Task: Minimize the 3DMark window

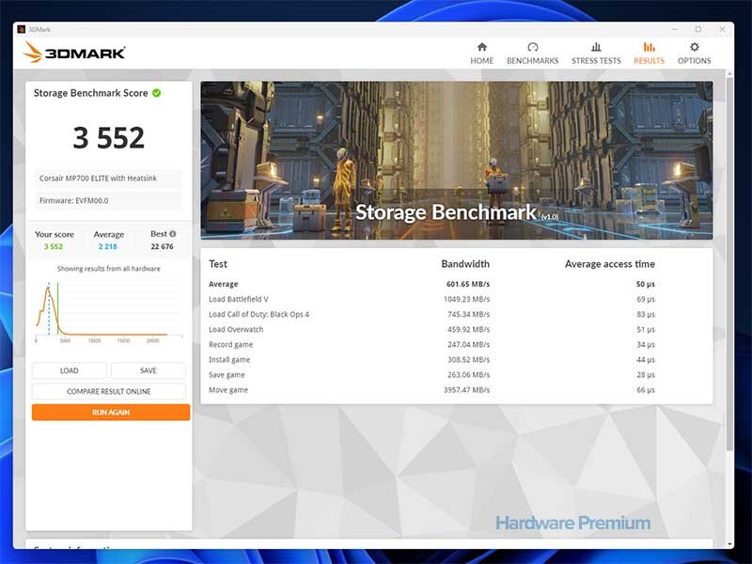Action: point(675,29)
